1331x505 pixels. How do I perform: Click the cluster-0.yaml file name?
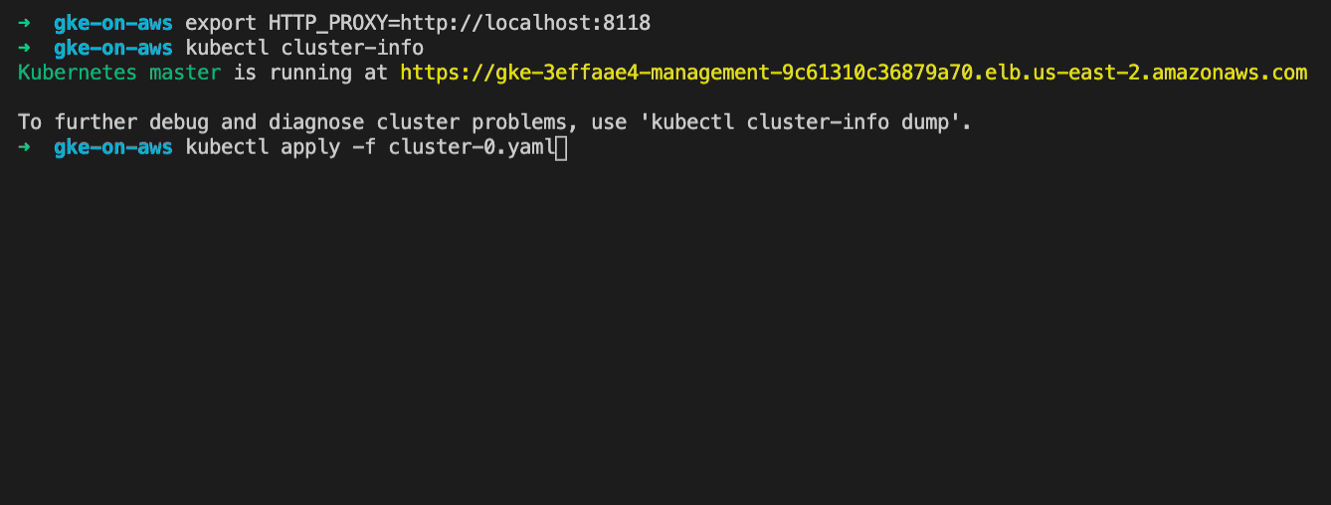[x=472, y=148]
